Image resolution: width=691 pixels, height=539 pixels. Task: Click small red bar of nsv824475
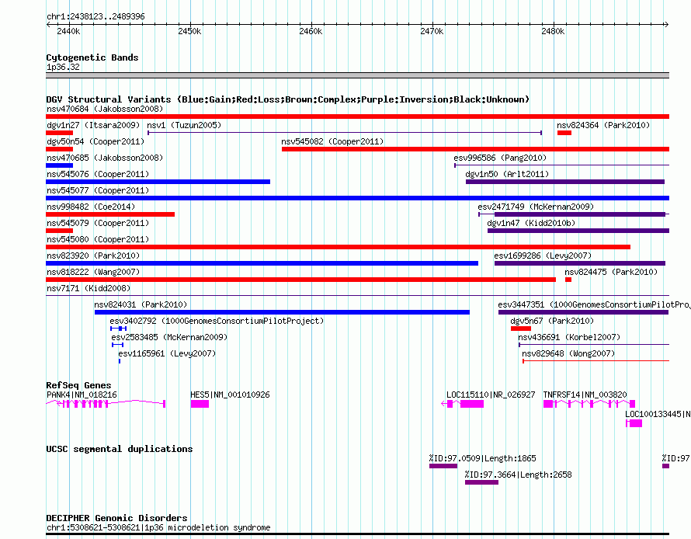click(x=568, y=280)
